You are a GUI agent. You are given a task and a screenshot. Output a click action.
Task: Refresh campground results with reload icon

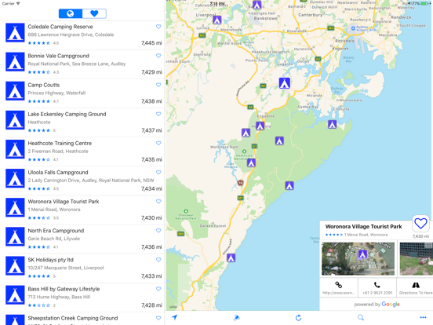(x=298, y=317)
